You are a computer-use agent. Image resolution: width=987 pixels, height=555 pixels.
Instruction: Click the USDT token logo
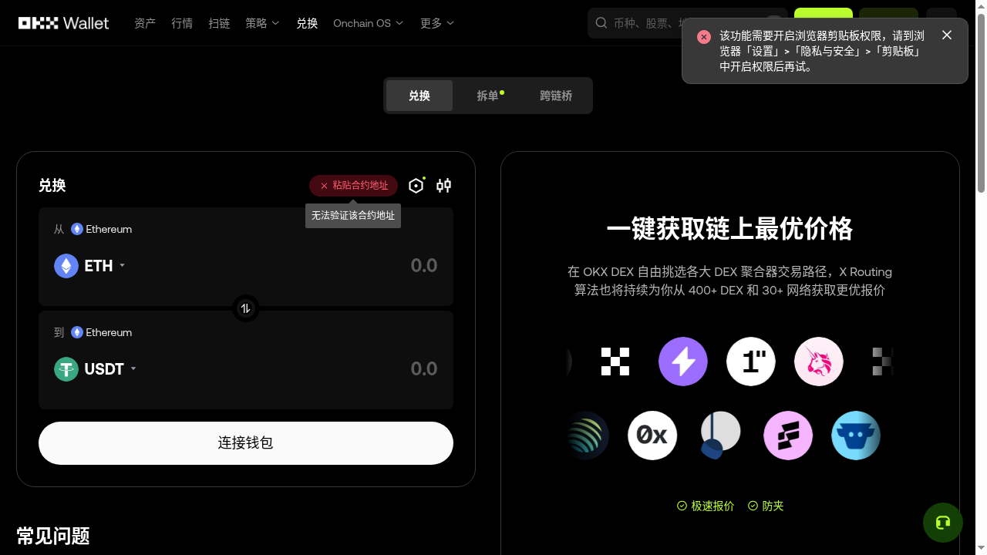[x=66, y=369]
